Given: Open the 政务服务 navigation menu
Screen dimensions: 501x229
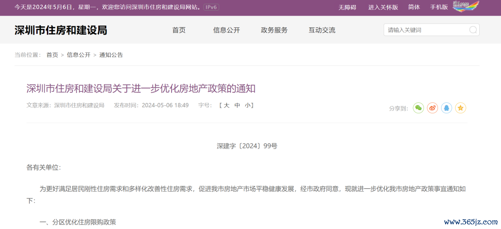Looking at the screenshot, I should pyautogui.click(x=274, y=30).
